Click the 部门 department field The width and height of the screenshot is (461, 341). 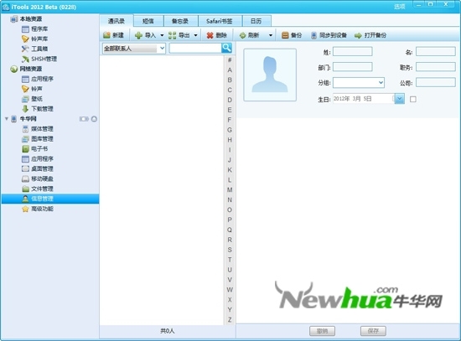click(353, 67)
